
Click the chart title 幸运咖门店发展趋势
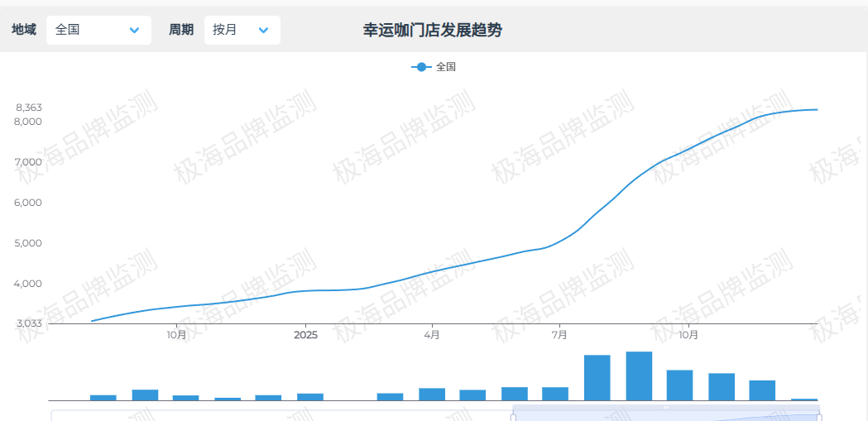(x=433, y=31)
